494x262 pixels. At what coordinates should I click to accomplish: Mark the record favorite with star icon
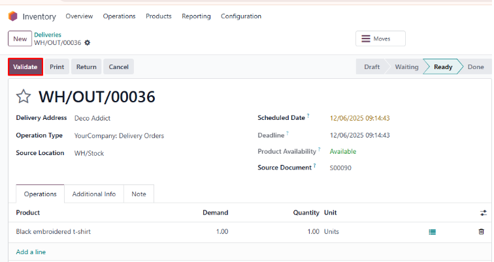click(24, 97)
